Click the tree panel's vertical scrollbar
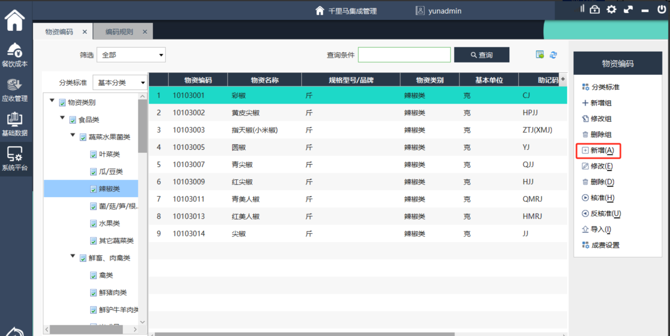 (x=143, y=127)
